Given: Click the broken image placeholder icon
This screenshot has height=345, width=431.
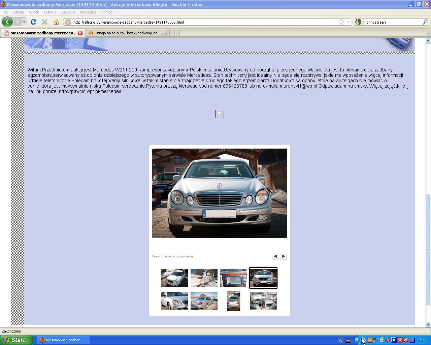Looking at the screenshot, I should (x=220, y=114).
